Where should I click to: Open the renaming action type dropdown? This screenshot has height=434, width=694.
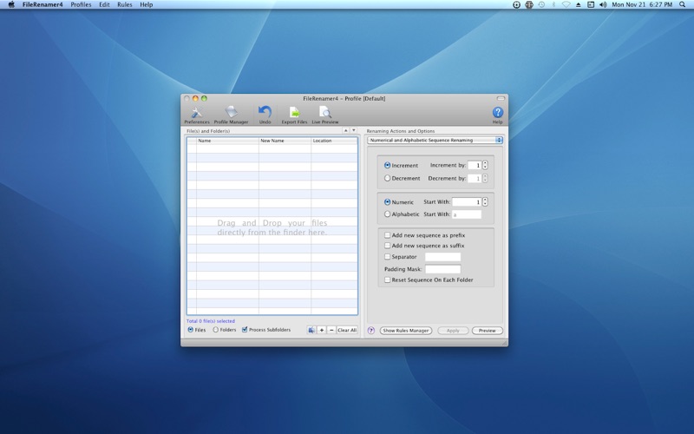435,140
